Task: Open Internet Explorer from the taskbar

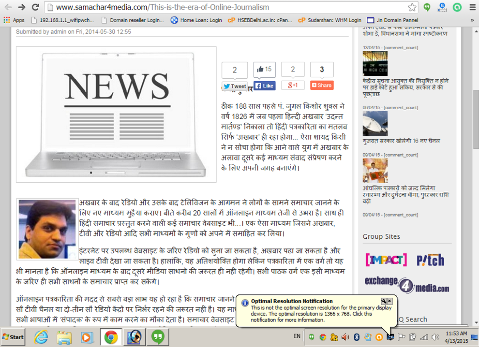Action: [x=41, y=337]
